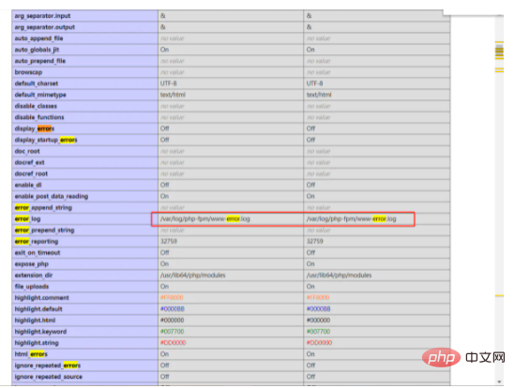Image resolution: width=515 pixels, height=388 pixels.
Task: Select the docref_root directive name
Action: [x=31, y=173]
